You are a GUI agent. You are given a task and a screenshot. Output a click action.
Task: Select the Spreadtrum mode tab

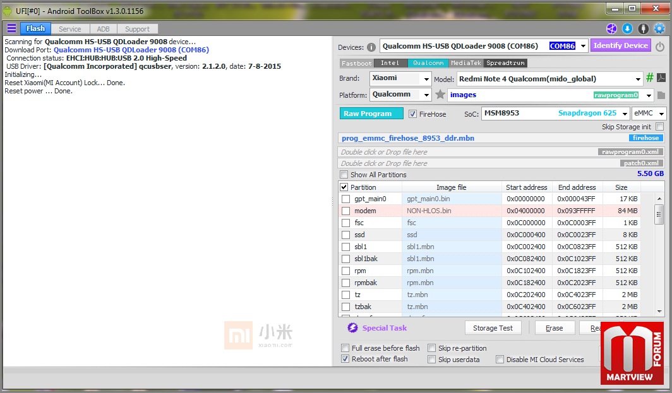(x=506, y=63)
